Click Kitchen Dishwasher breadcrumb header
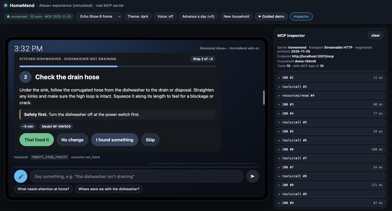Image resolution: width=392 pixels, height=211 pixels. tap(68, 59)
